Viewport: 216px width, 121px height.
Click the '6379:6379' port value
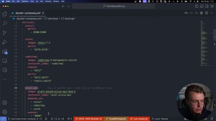click(41, 49)
